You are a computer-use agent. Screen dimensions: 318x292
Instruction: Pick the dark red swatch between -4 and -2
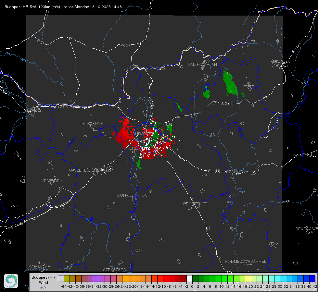184,278
